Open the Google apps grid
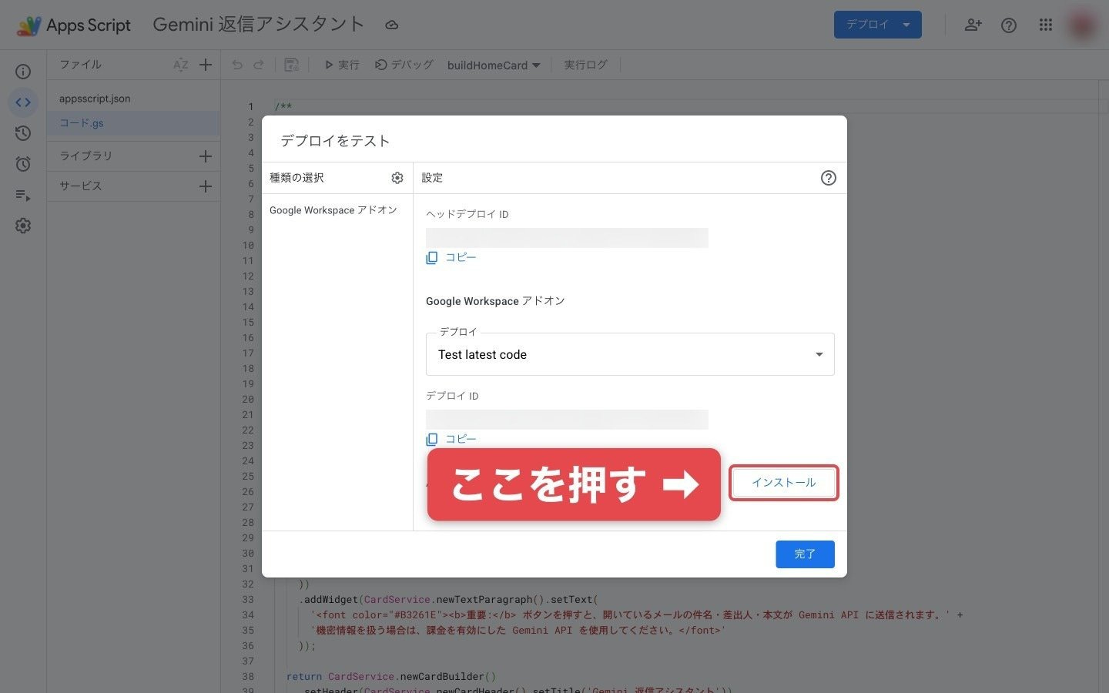The width and height of the screenshot is (1109, 693). click(1045, 25)
